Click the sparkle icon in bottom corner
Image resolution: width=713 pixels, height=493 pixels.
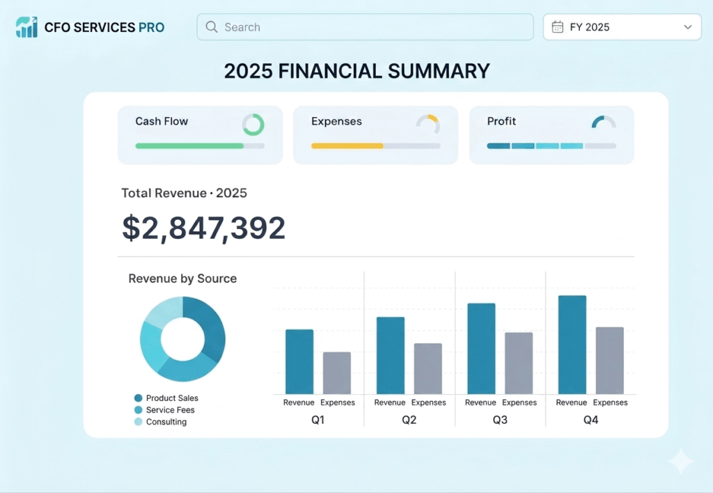[681, 461]
